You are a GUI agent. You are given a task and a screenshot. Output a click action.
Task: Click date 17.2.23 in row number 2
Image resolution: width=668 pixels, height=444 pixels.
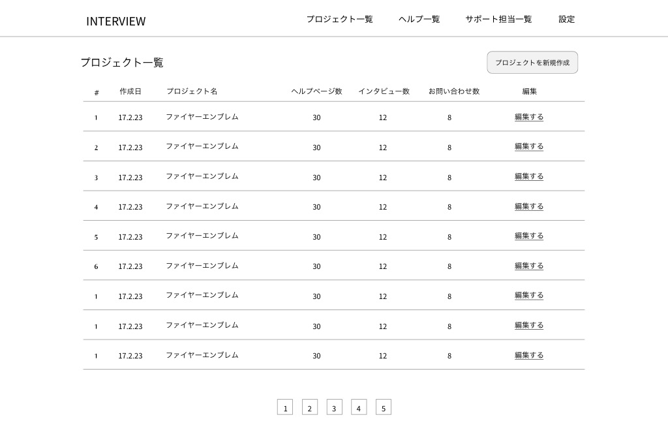point(130,148)
